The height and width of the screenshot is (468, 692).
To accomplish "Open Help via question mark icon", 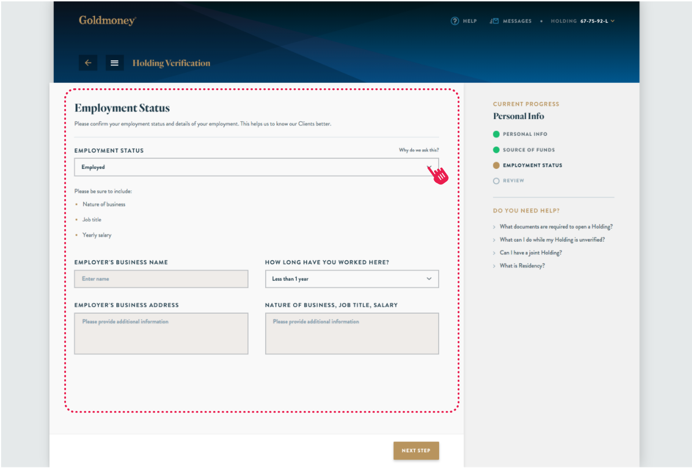I will 455,21.
